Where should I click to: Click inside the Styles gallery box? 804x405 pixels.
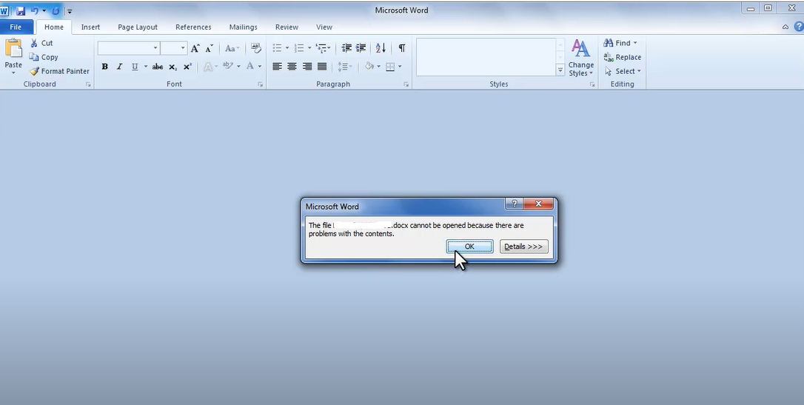[486, 57]
